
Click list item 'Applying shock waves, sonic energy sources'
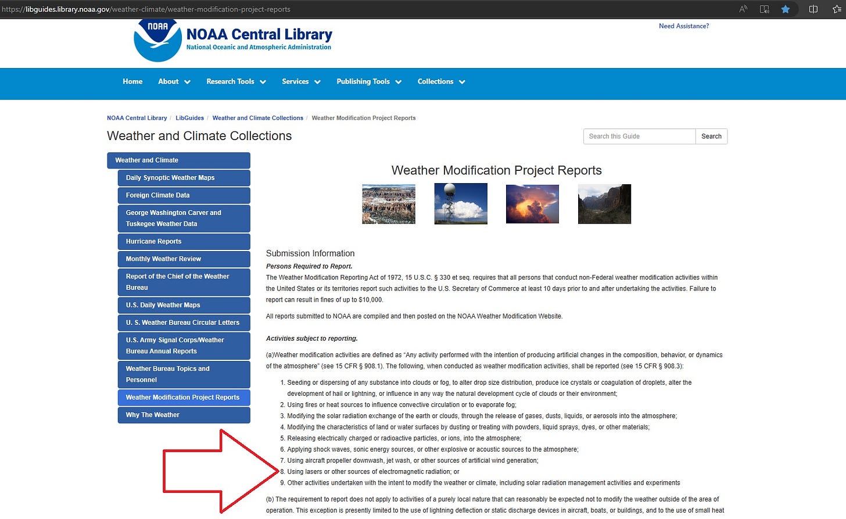pos(433,449)
